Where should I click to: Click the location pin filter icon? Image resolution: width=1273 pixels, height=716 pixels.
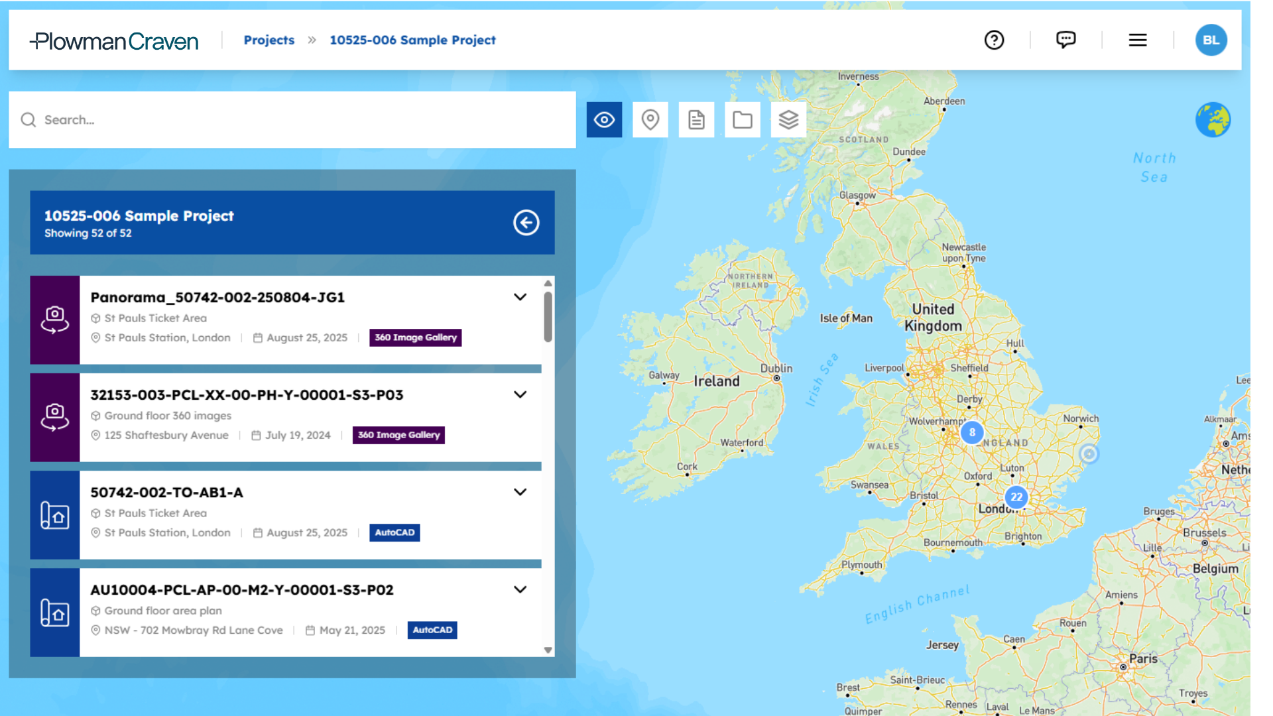[x=650, y=120]
